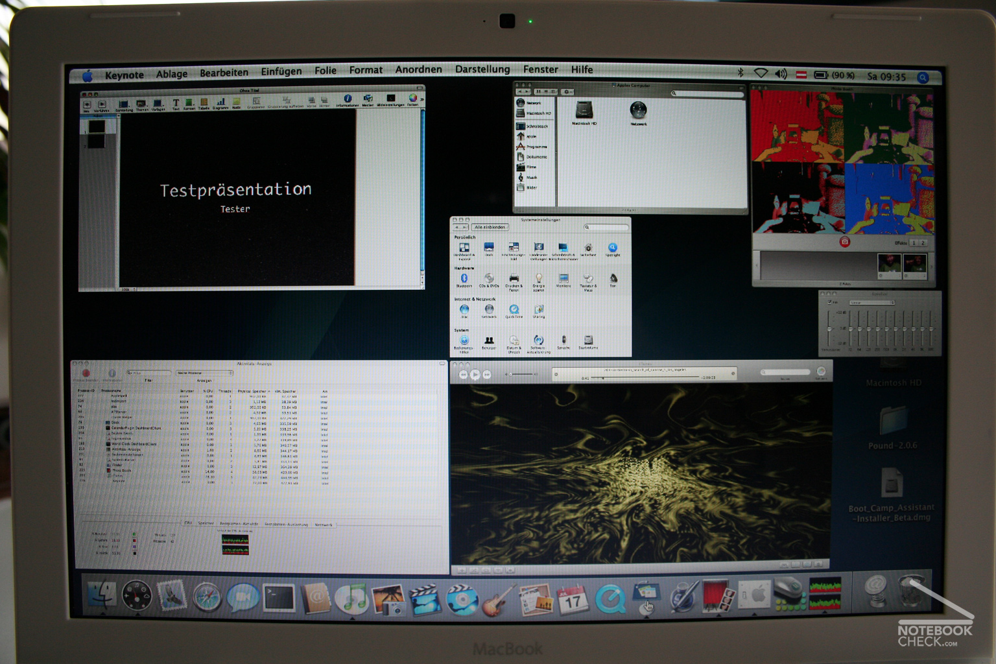The image size is (996, 664).
Task: Click the play button in iTunes
Action: point(475,374)
